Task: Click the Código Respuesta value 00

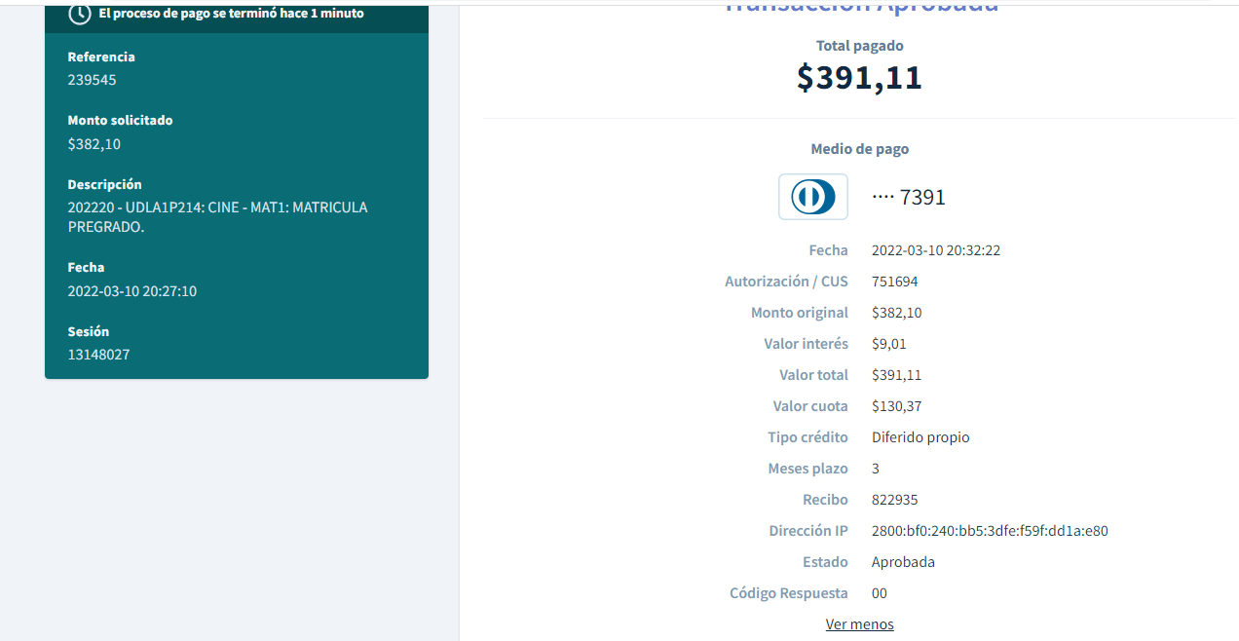Action: click(x=880, y=593)
